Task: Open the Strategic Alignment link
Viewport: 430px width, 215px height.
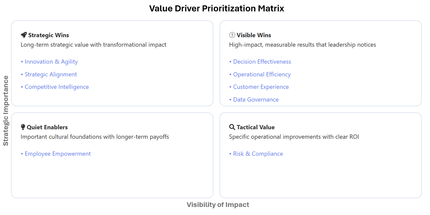Action: pos(49,74)
